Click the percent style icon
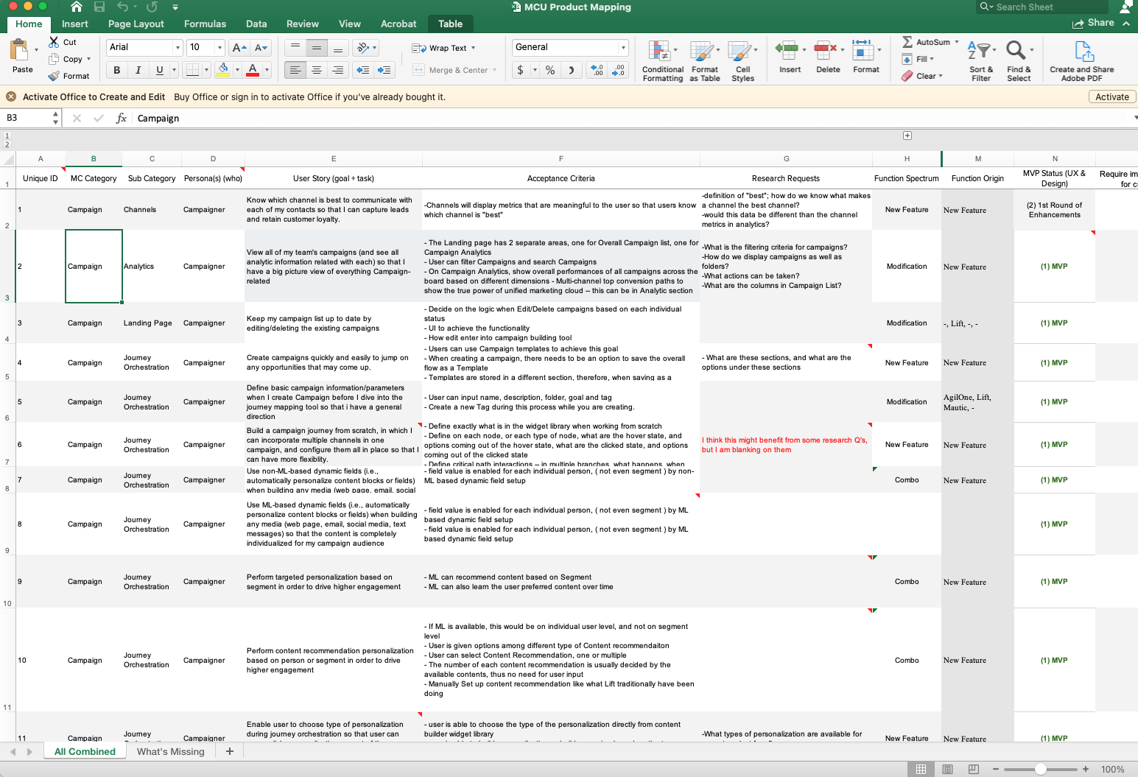Screen dimensions: 1138x777 pyautogui.click(x=550, y=70)
